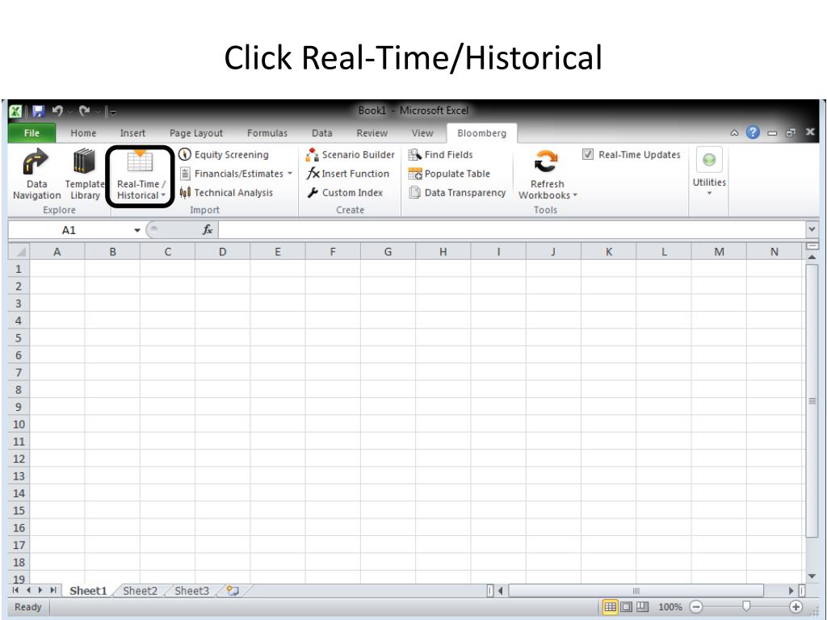Toggle Real-Time Updates checkbox

[x=588, y=154]
